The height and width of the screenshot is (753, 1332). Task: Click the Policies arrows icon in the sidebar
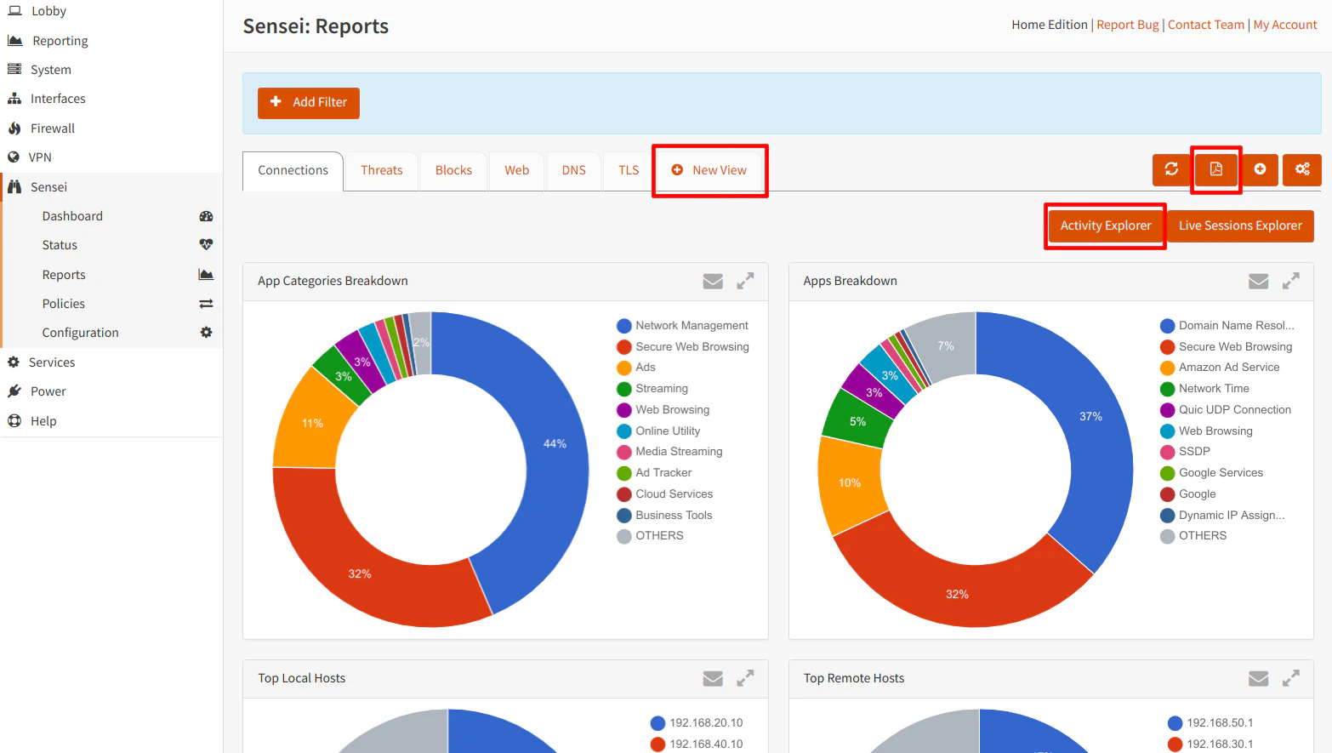click(x=206, y=304)
